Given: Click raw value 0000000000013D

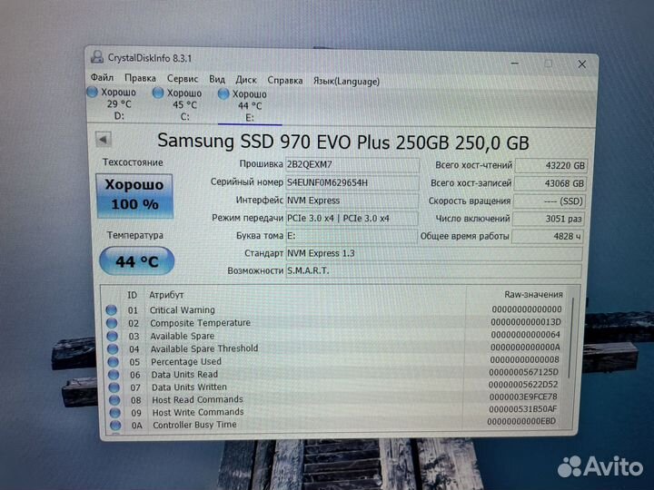Looking at the screenshot, I should [x=526, y=321].
